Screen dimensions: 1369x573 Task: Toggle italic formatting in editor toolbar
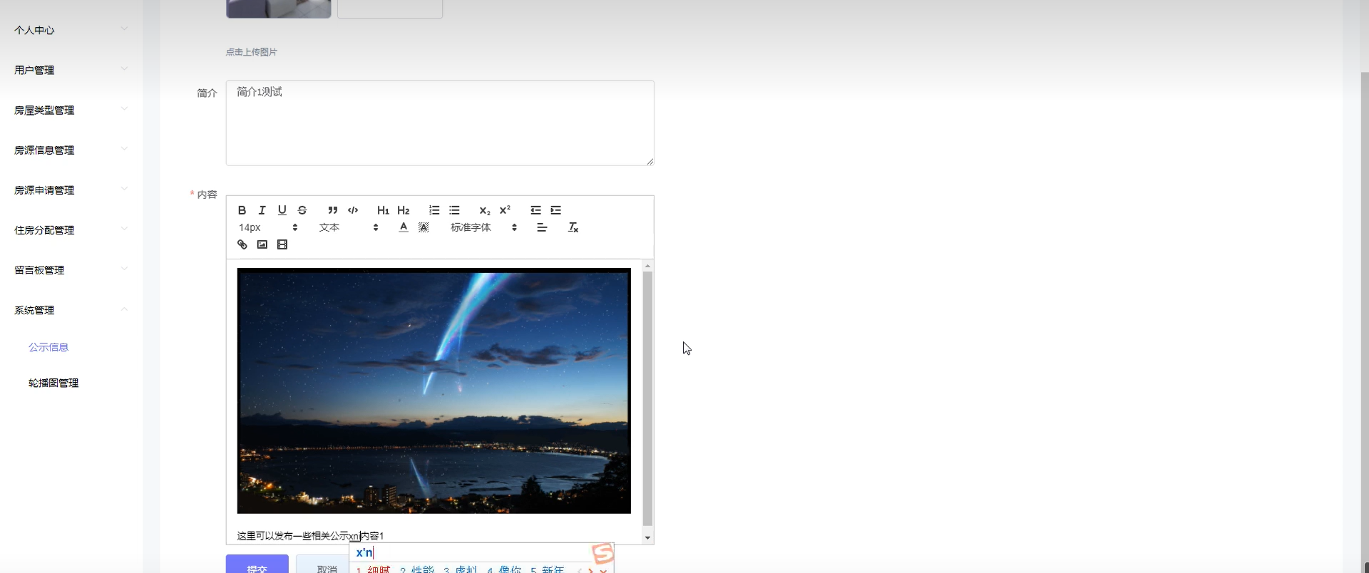pos(262,210)
